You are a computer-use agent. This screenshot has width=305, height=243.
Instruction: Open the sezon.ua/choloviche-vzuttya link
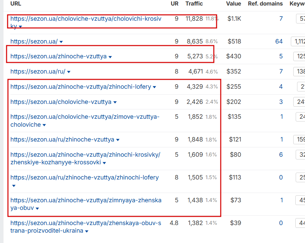tap(61, 102)
